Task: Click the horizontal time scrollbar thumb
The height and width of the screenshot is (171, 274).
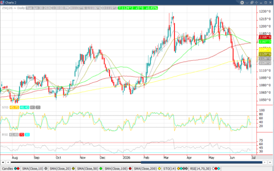Action: point(201,162)
